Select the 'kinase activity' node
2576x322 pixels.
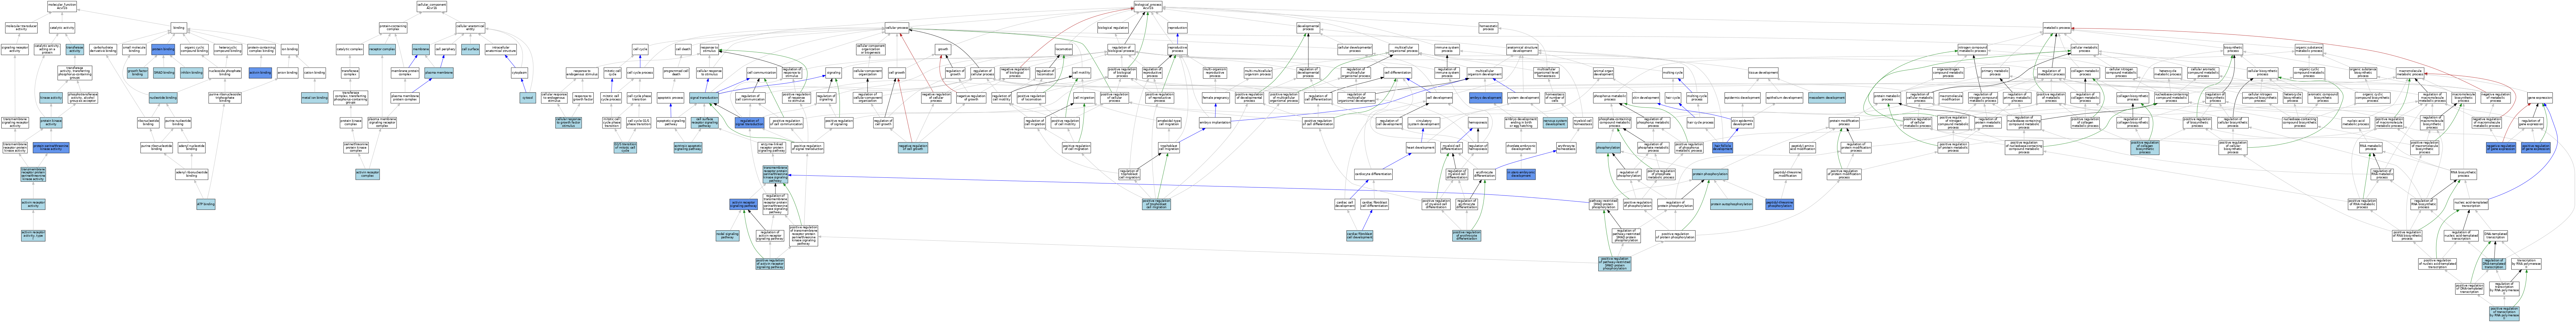tap(51, 98)
